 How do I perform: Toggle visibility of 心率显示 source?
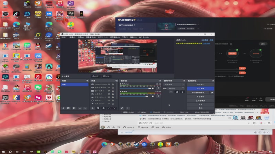coord(109,94)
